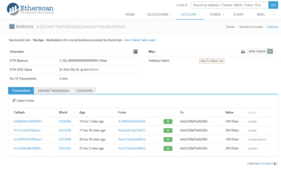Click the sort icon beside Latest 4 txns
Viewport: 281px width, 170px height.
tap(14, 100)
